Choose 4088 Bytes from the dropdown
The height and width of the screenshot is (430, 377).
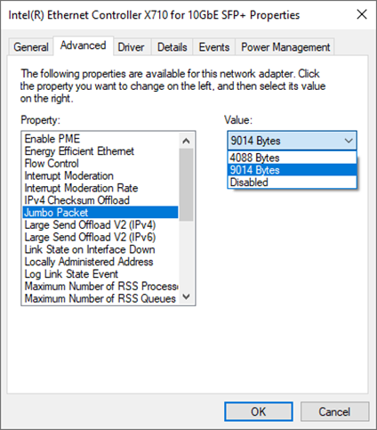coord(293,158)
